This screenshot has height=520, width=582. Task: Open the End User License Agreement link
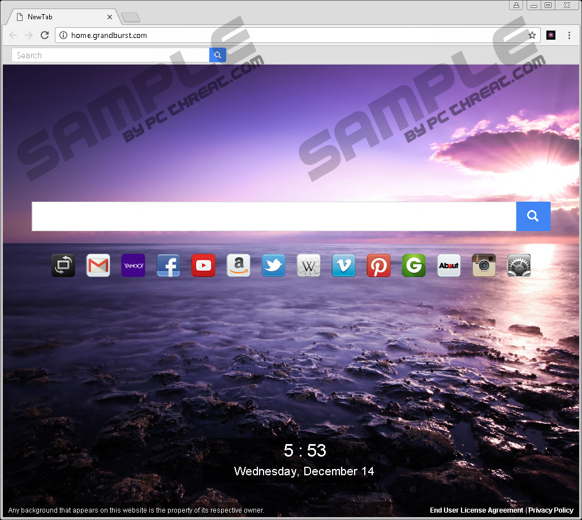tap(476, 510)
